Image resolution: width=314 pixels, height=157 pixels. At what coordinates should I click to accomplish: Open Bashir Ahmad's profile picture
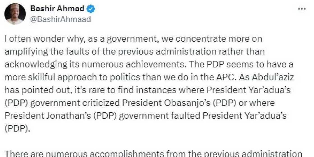point(14,14)
